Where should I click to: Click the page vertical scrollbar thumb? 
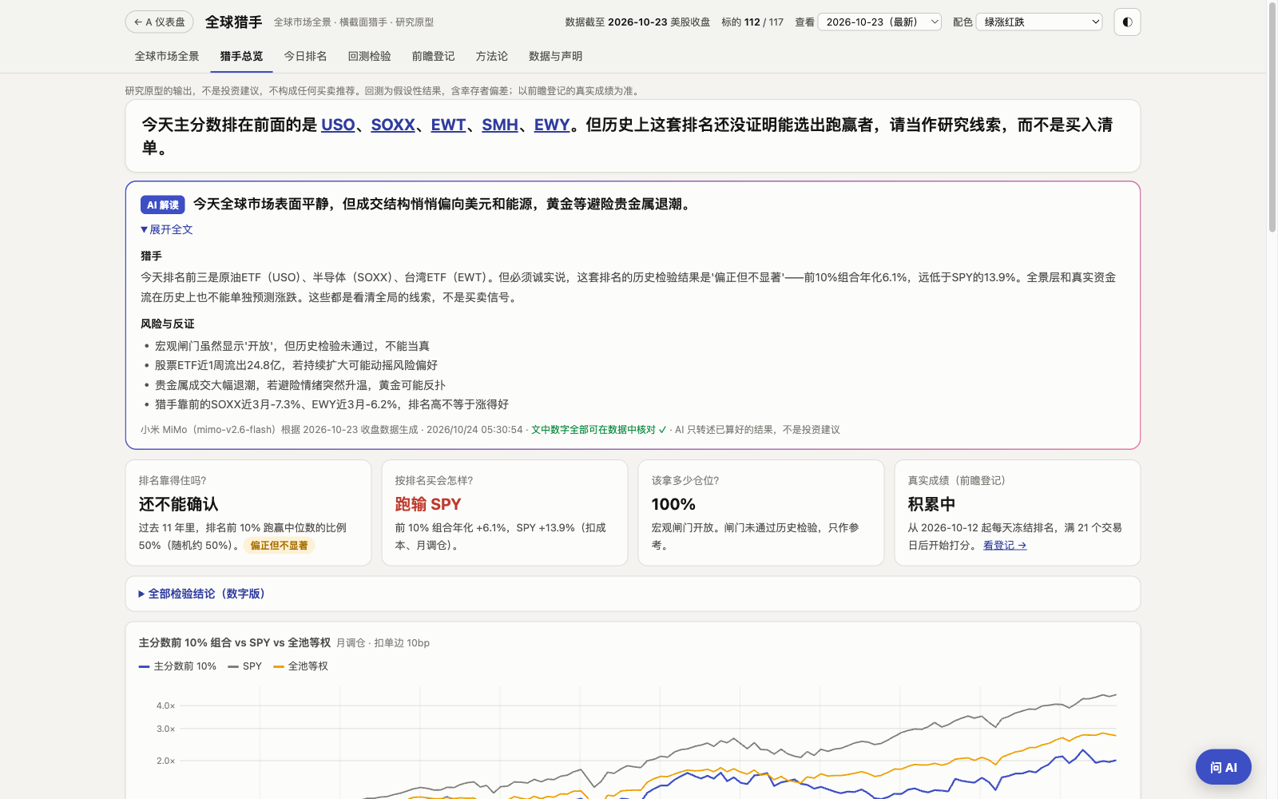(1272, 117)
